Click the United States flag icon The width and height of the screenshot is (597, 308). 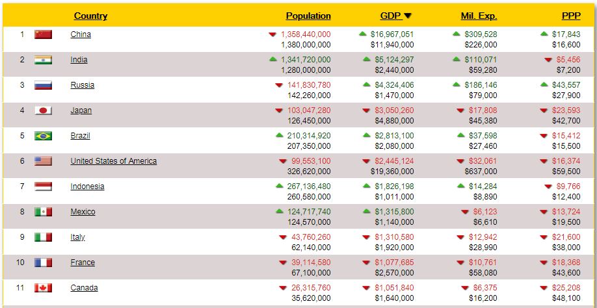click(43, 161)
